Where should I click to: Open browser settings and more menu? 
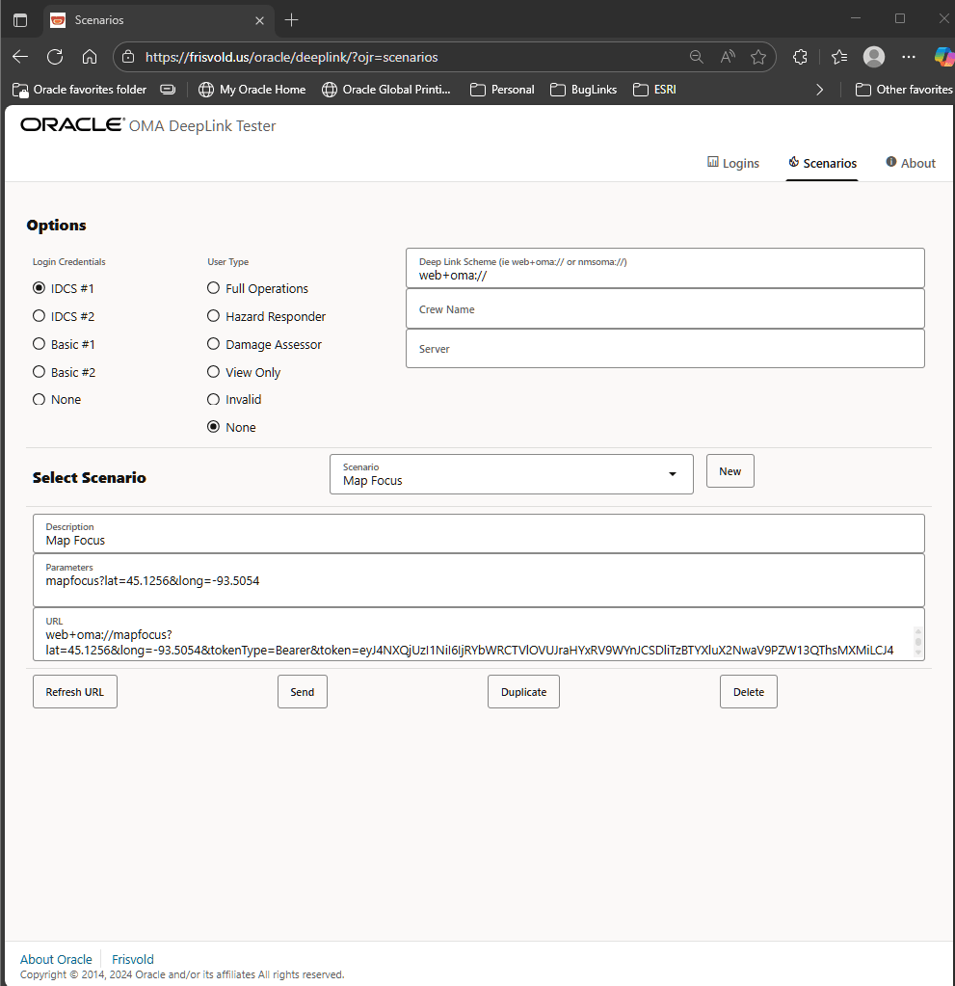(909, 57)
